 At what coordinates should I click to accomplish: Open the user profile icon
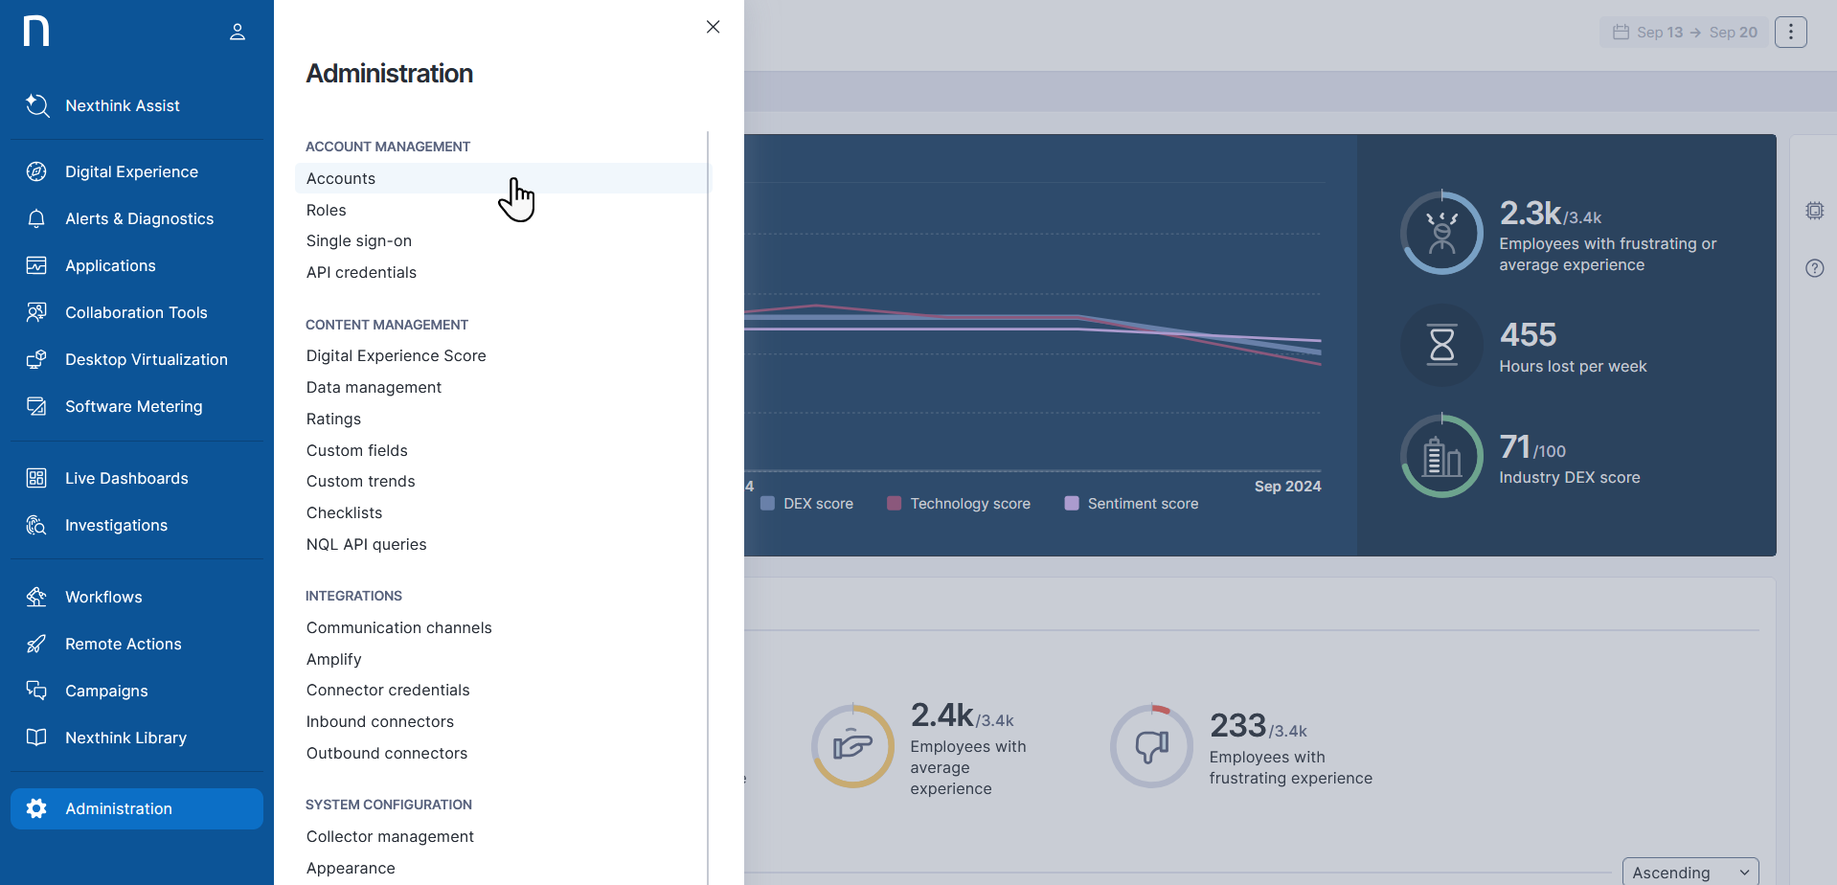238,33
